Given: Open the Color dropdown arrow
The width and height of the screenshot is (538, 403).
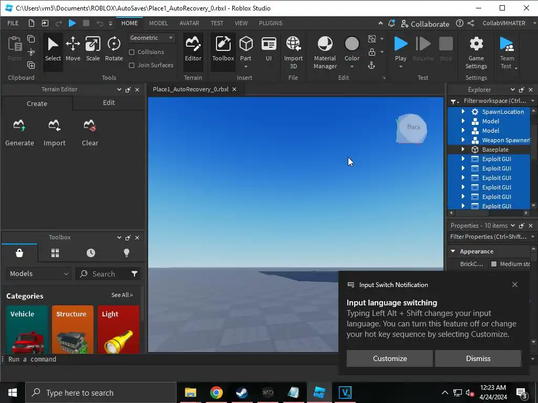Looking at the screenshot, I should [x=351, y=67].
